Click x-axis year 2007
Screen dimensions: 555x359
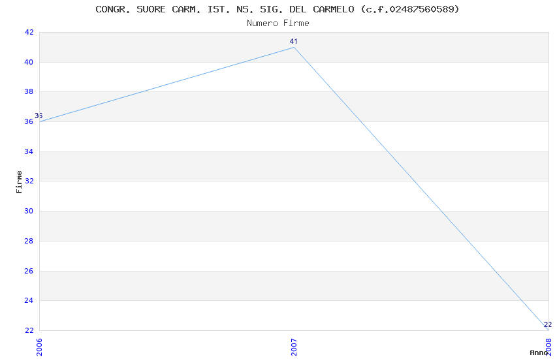point(294,347)
